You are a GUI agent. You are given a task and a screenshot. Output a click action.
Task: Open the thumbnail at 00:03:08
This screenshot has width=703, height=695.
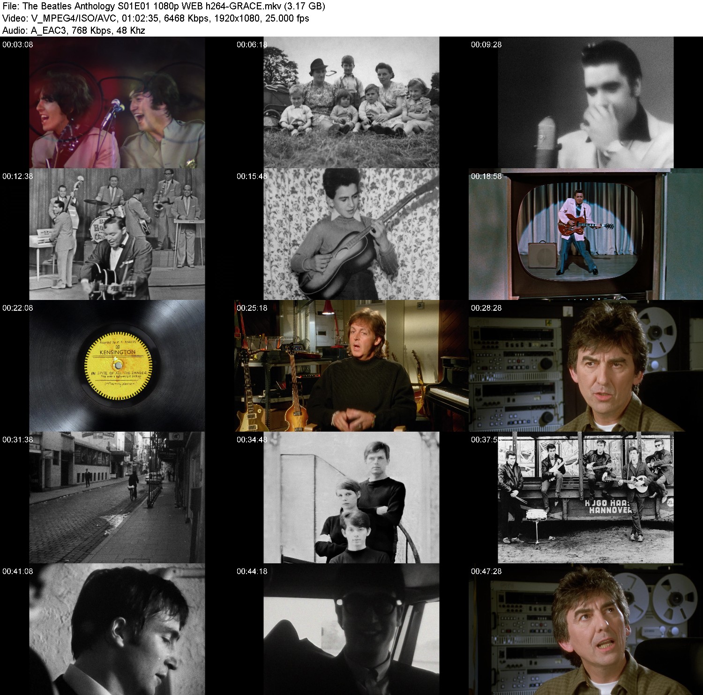[117, 102]
